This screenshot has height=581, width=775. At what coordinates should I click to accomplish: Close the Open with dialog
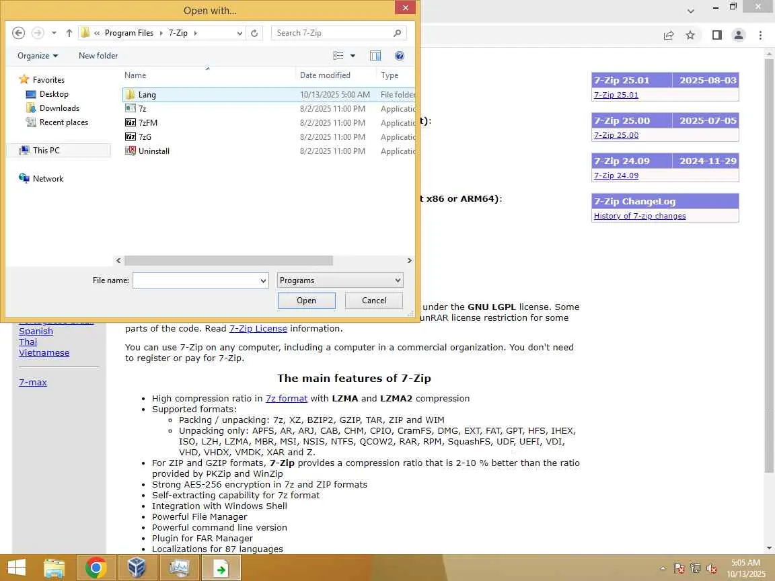405,7
